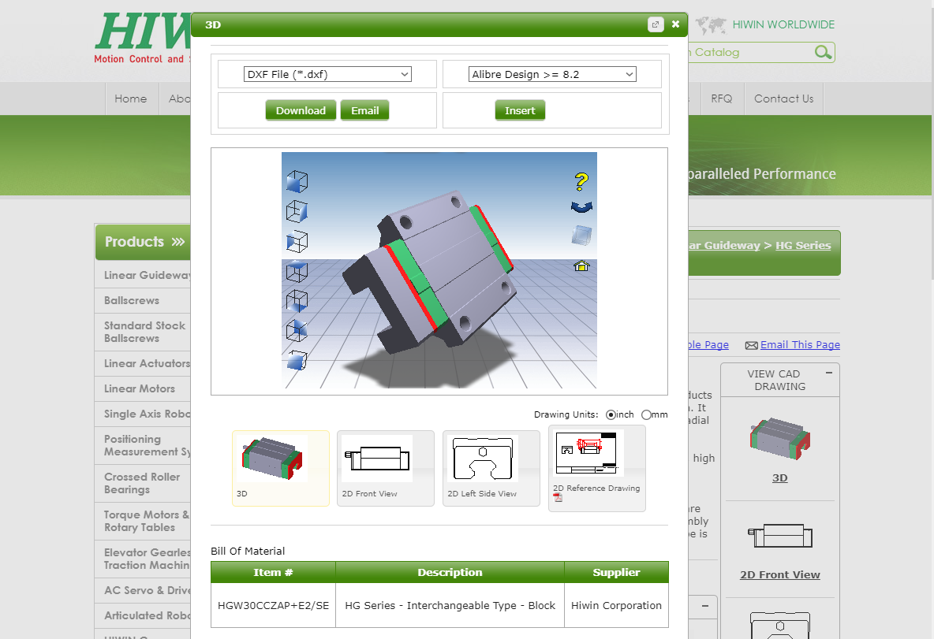Viewport: 934px width, 639px height.
Task: Open the DXF File format dropdown
Action: [327, 74]
